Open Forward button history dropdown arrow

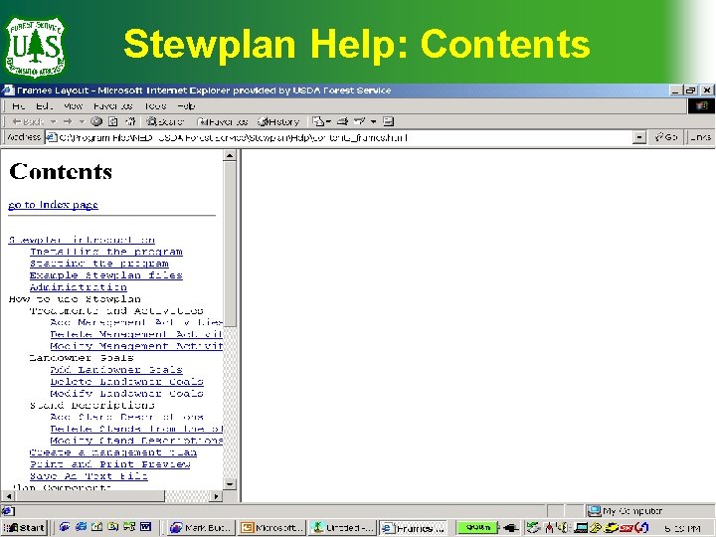(x=82, y=121)
